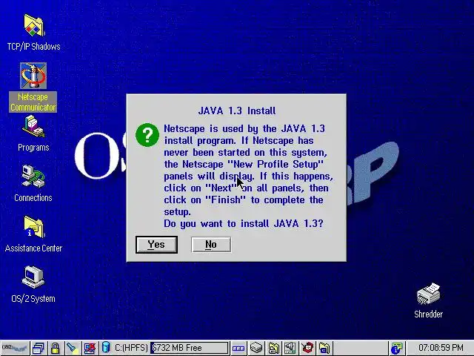Click the gray disk drive tray icon
This screenshot has width=474, height=356.
click(x=256, y=348)
